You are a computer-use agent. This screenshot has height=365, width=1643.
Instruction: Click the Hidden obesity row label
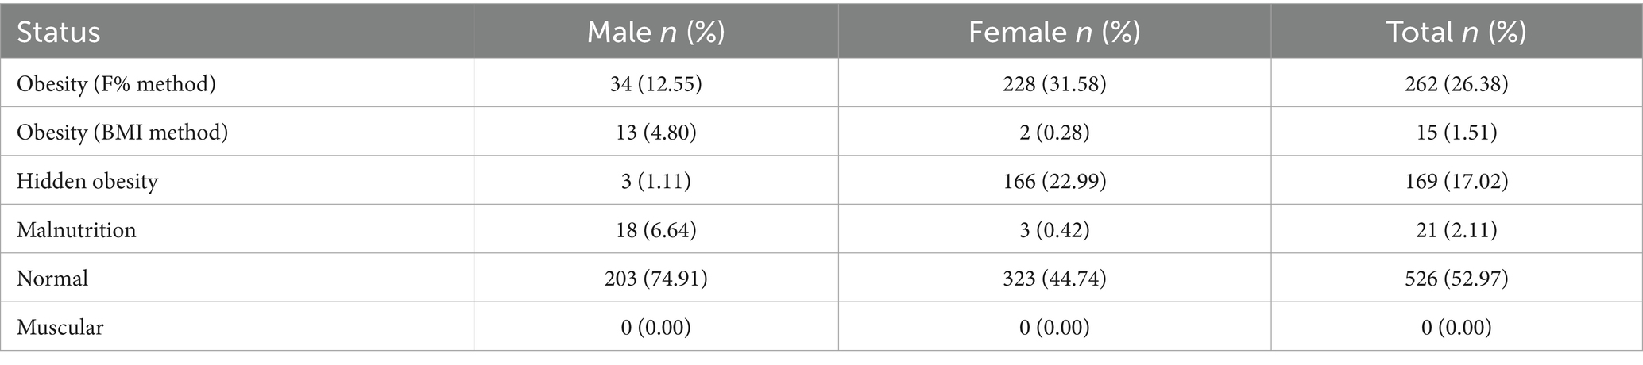(87, 181)
